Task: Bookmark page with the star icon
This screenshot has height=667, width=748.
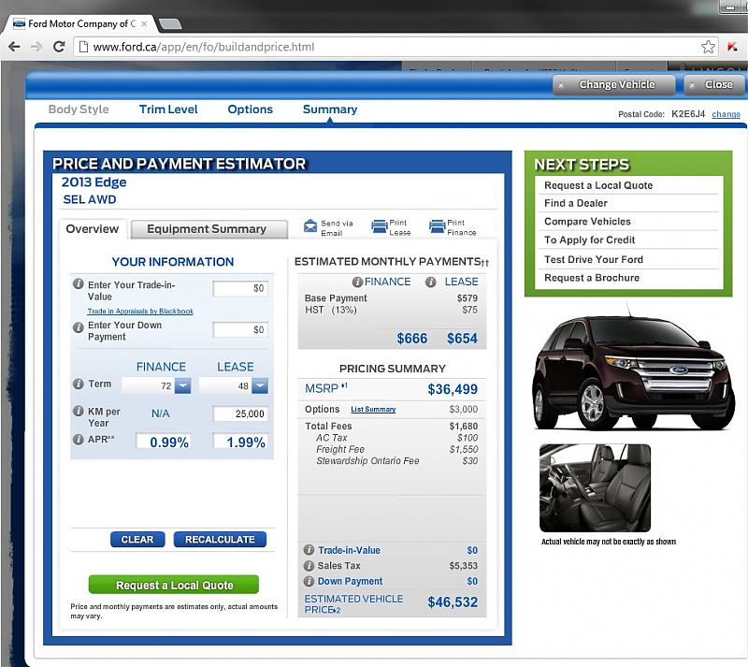Action: [x=708, y=47]
